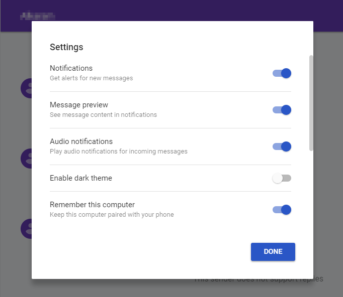Click the 'Enable dark theme' label
Viewport: 343px width, 297px height.
point(81,178)
